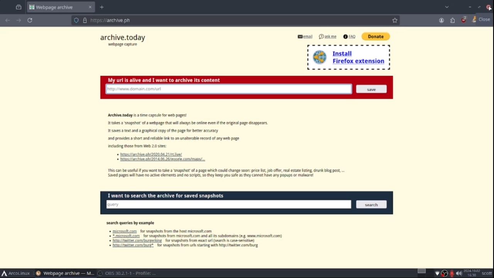The image size is (494, 278).
Task: Reload the page with the refresh icon
Action: click(30, 20)
